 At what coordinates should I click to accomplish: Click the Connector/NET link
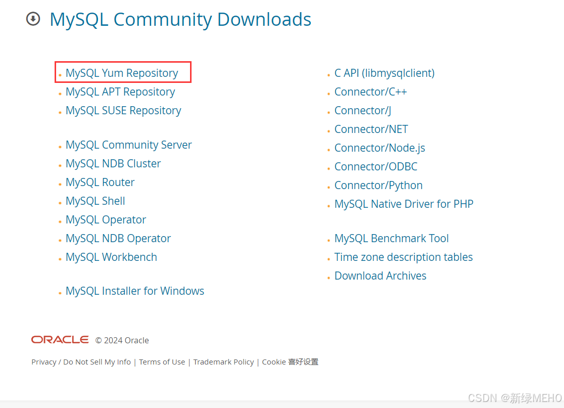point(371,129)
